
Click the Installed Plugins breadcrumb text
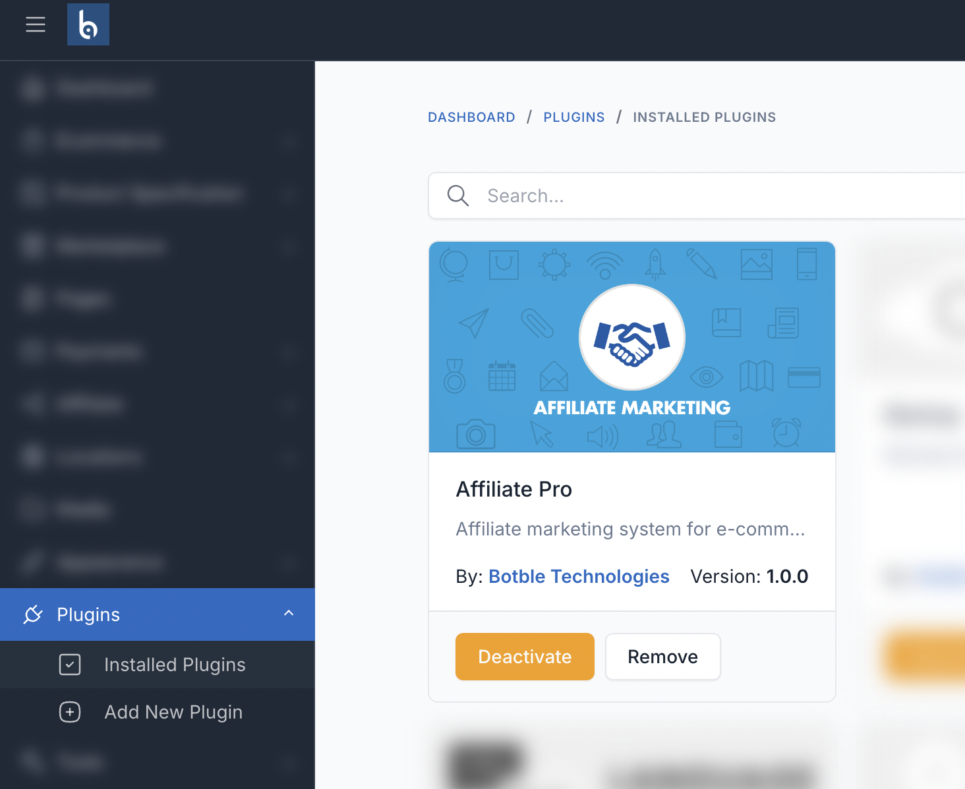tap(704, 117)
